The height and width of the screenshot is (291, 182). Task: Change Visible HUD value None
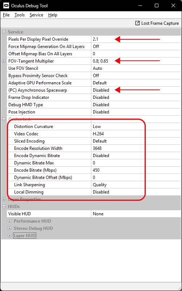(x=136, y=214)
